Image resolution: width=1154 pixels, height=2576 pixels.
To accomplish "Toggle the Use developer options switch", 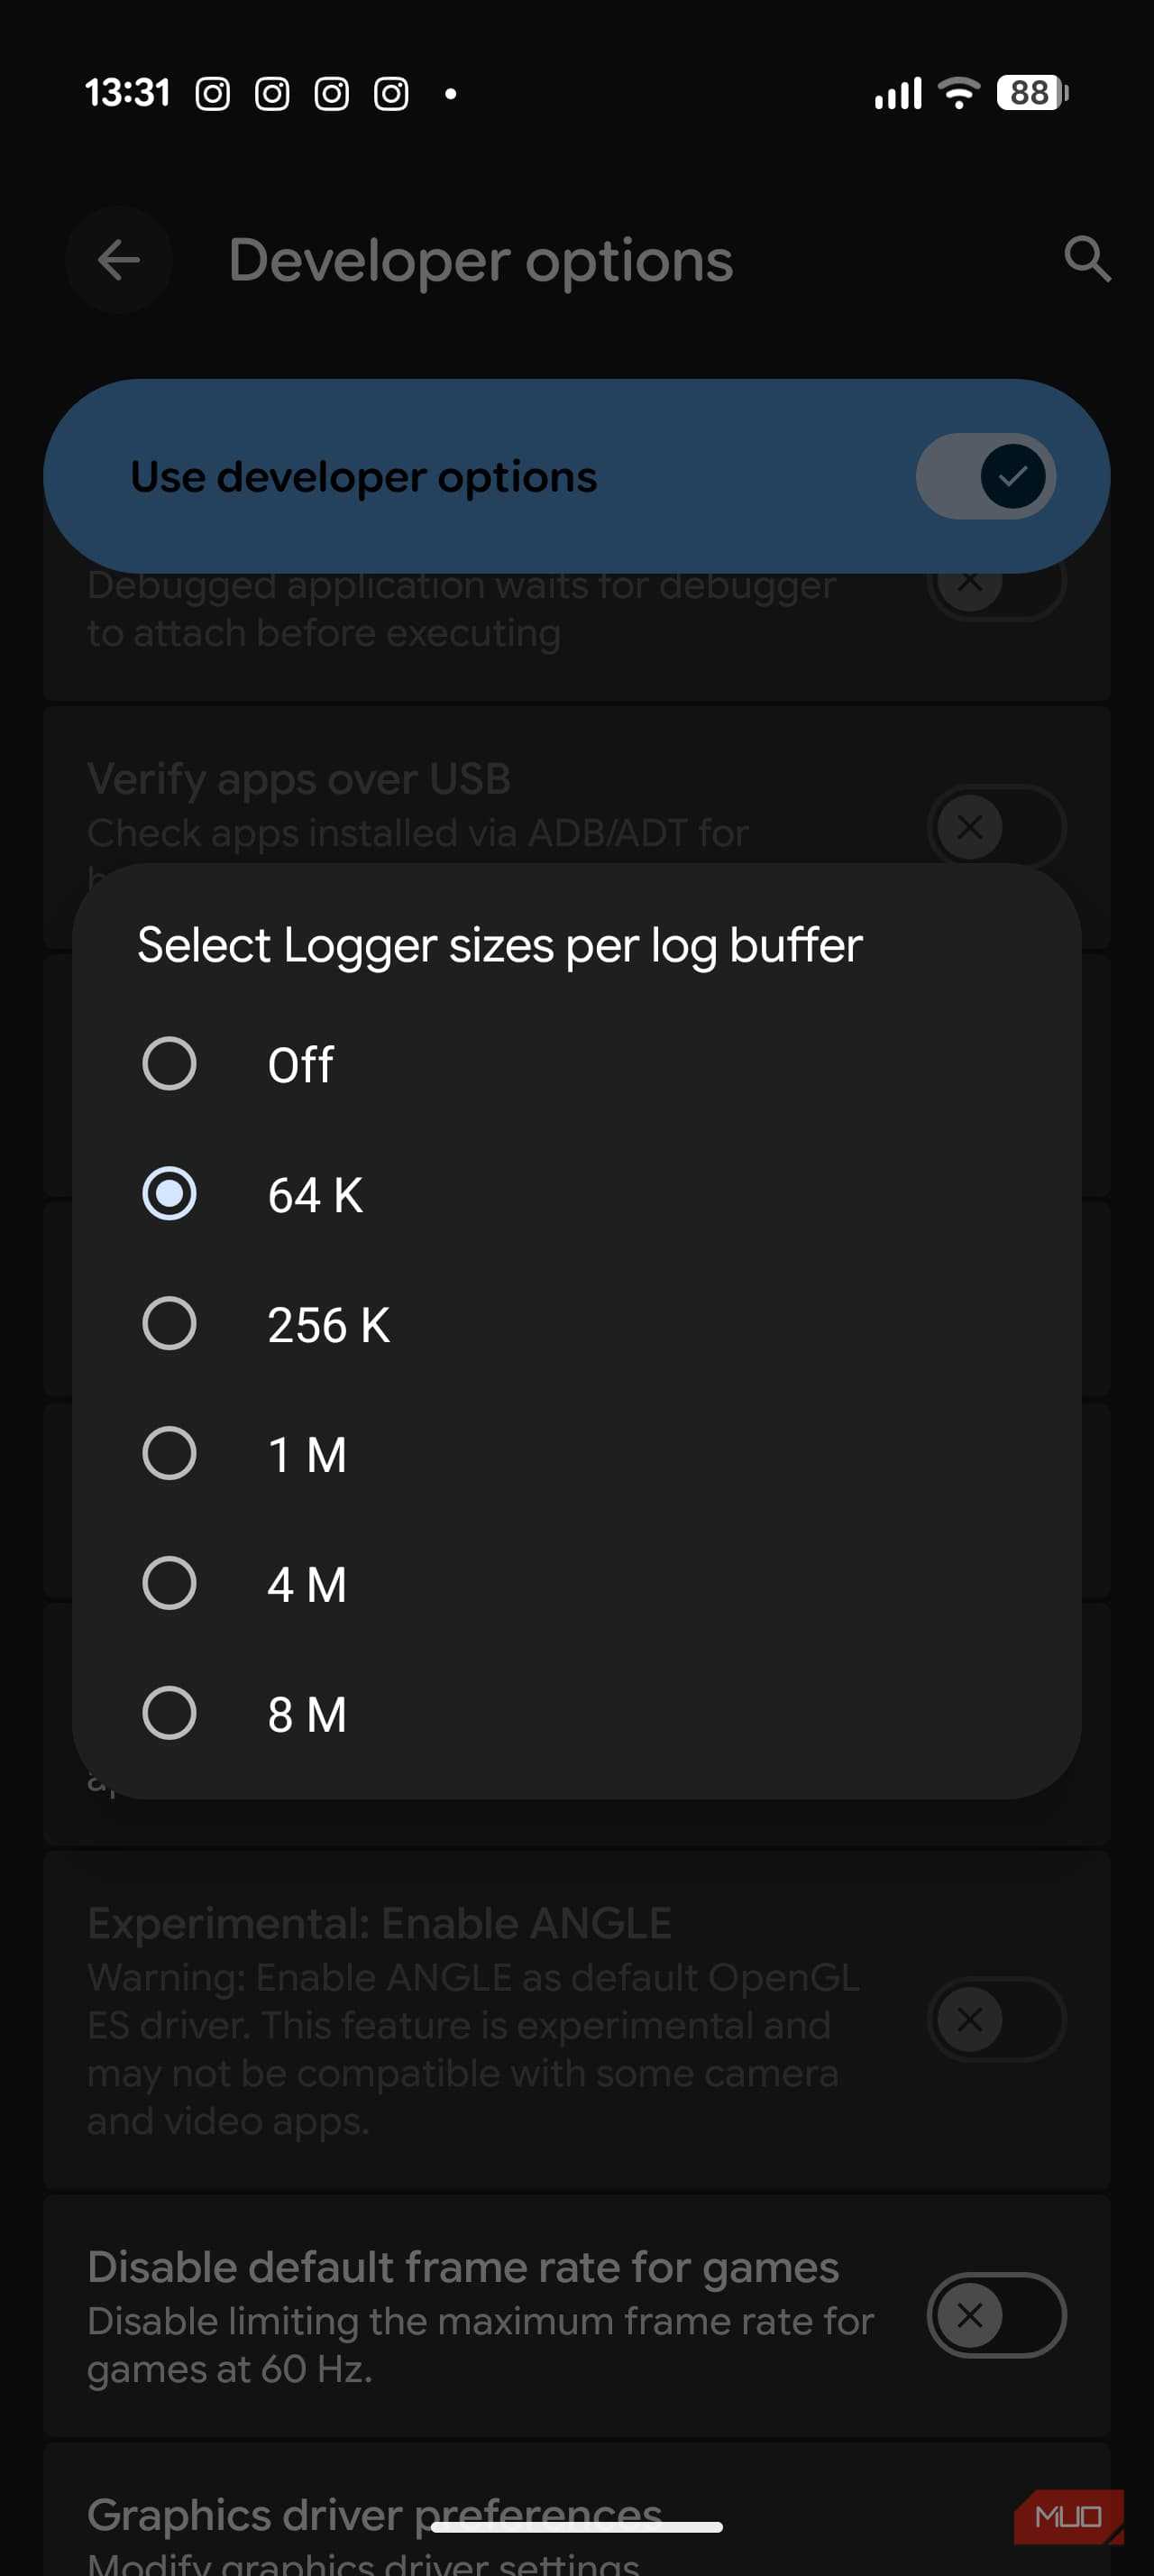I will 985,476.
